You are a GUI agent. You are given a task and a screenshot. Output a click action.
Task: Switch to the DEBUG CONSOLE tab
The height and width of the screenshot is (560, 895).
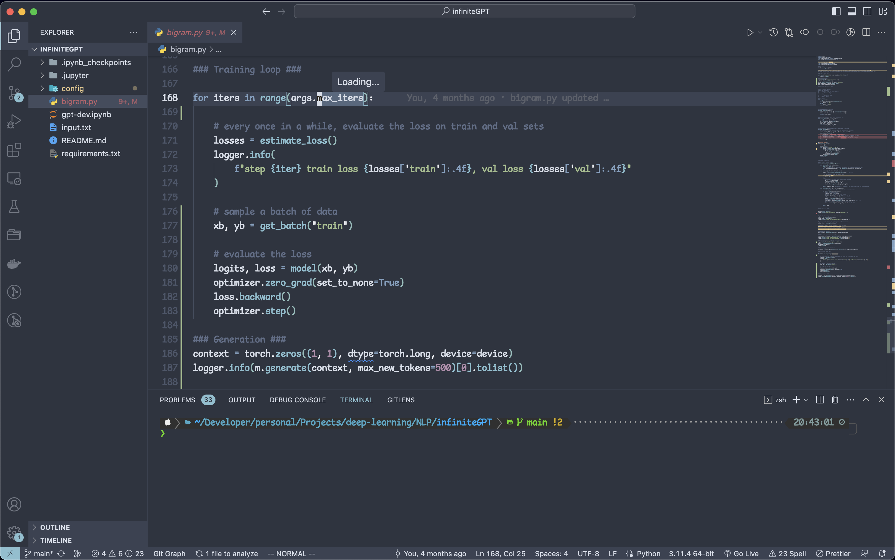point(297,400)
